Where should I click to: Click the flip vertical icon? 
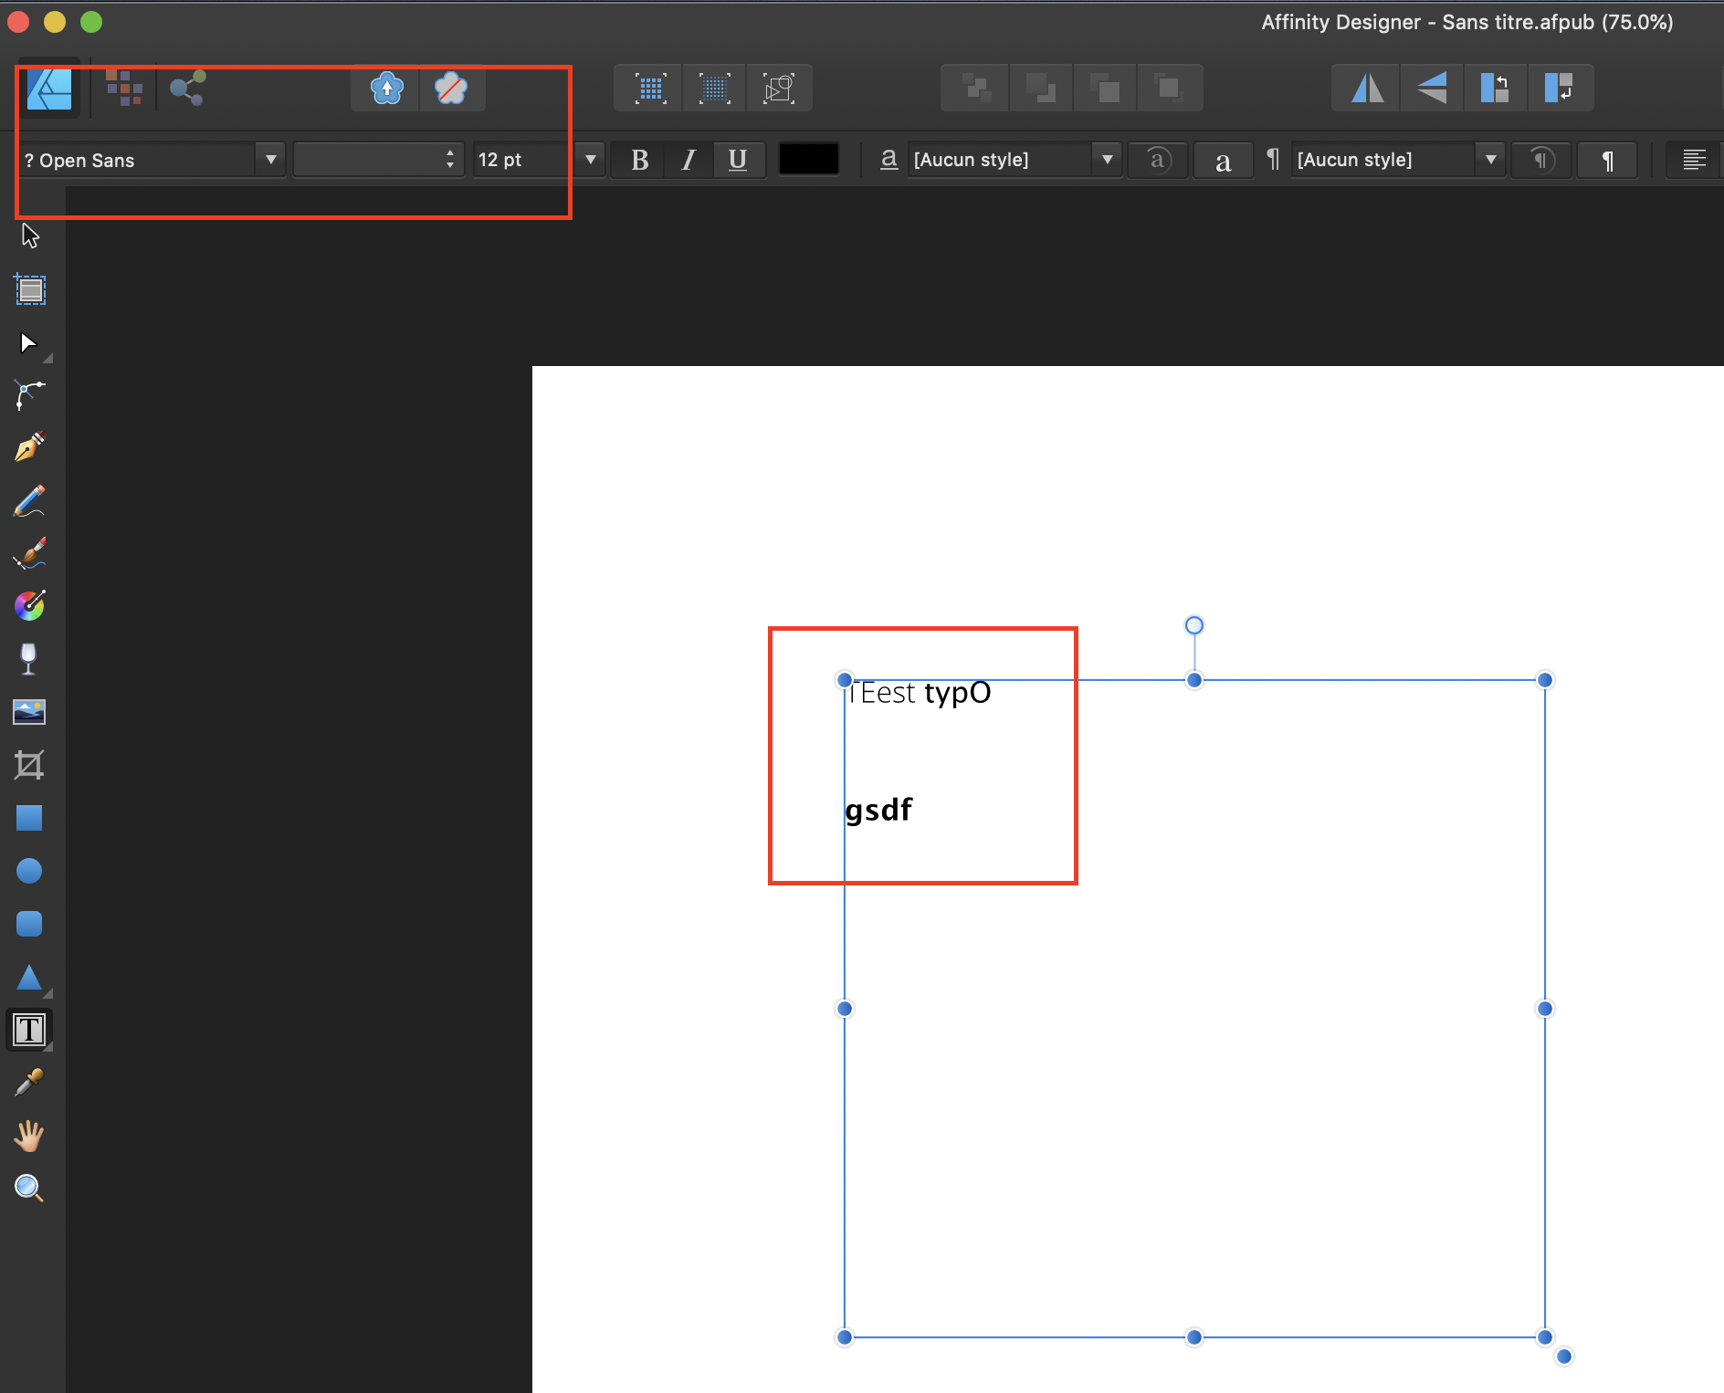(x=1431, y=89)
